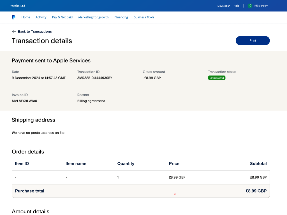287x215 pixels.
Task: Click the Print button
Action: [253, 41]
